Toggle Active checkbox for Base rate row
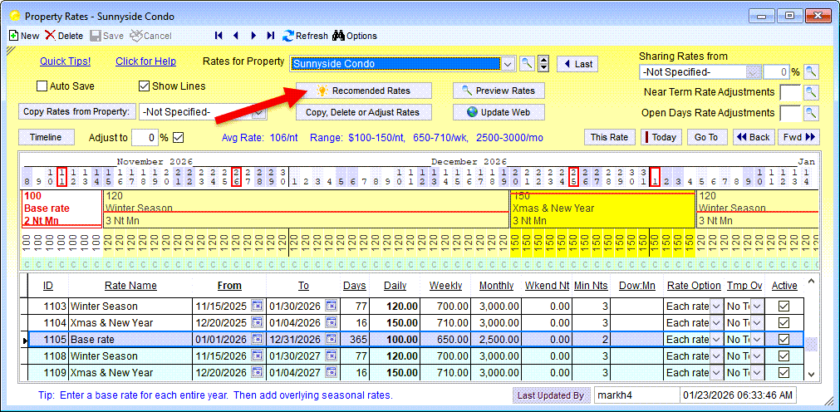 coord(783,340)
